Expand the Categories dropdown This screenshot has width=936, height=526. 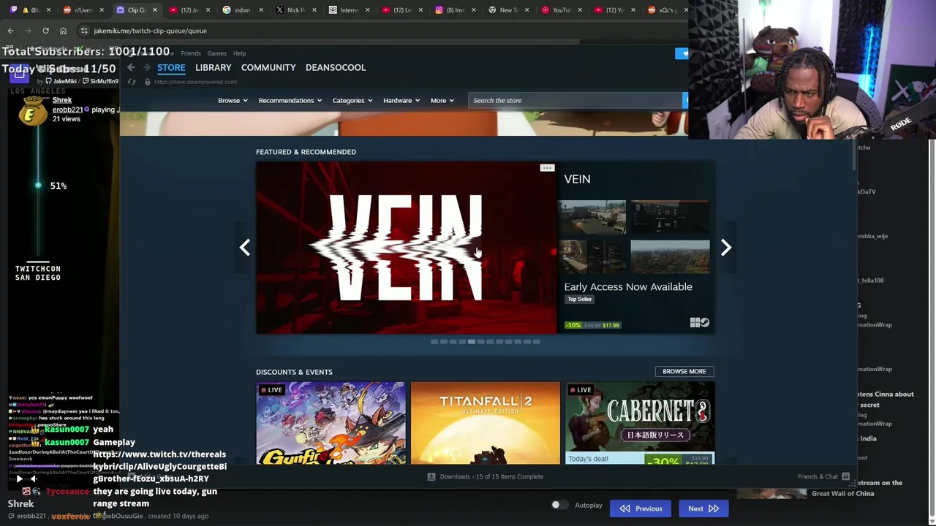tap(352, 100)
